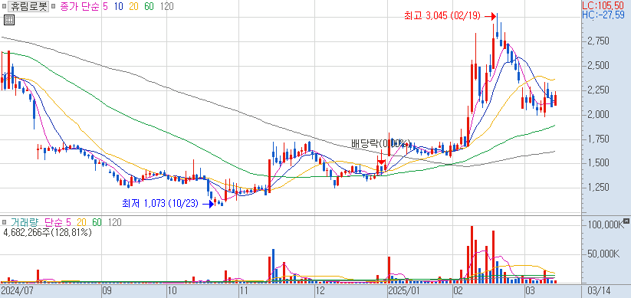Click the red ex-dividend arrow marker
631x298 pixels.
point(381,158)
